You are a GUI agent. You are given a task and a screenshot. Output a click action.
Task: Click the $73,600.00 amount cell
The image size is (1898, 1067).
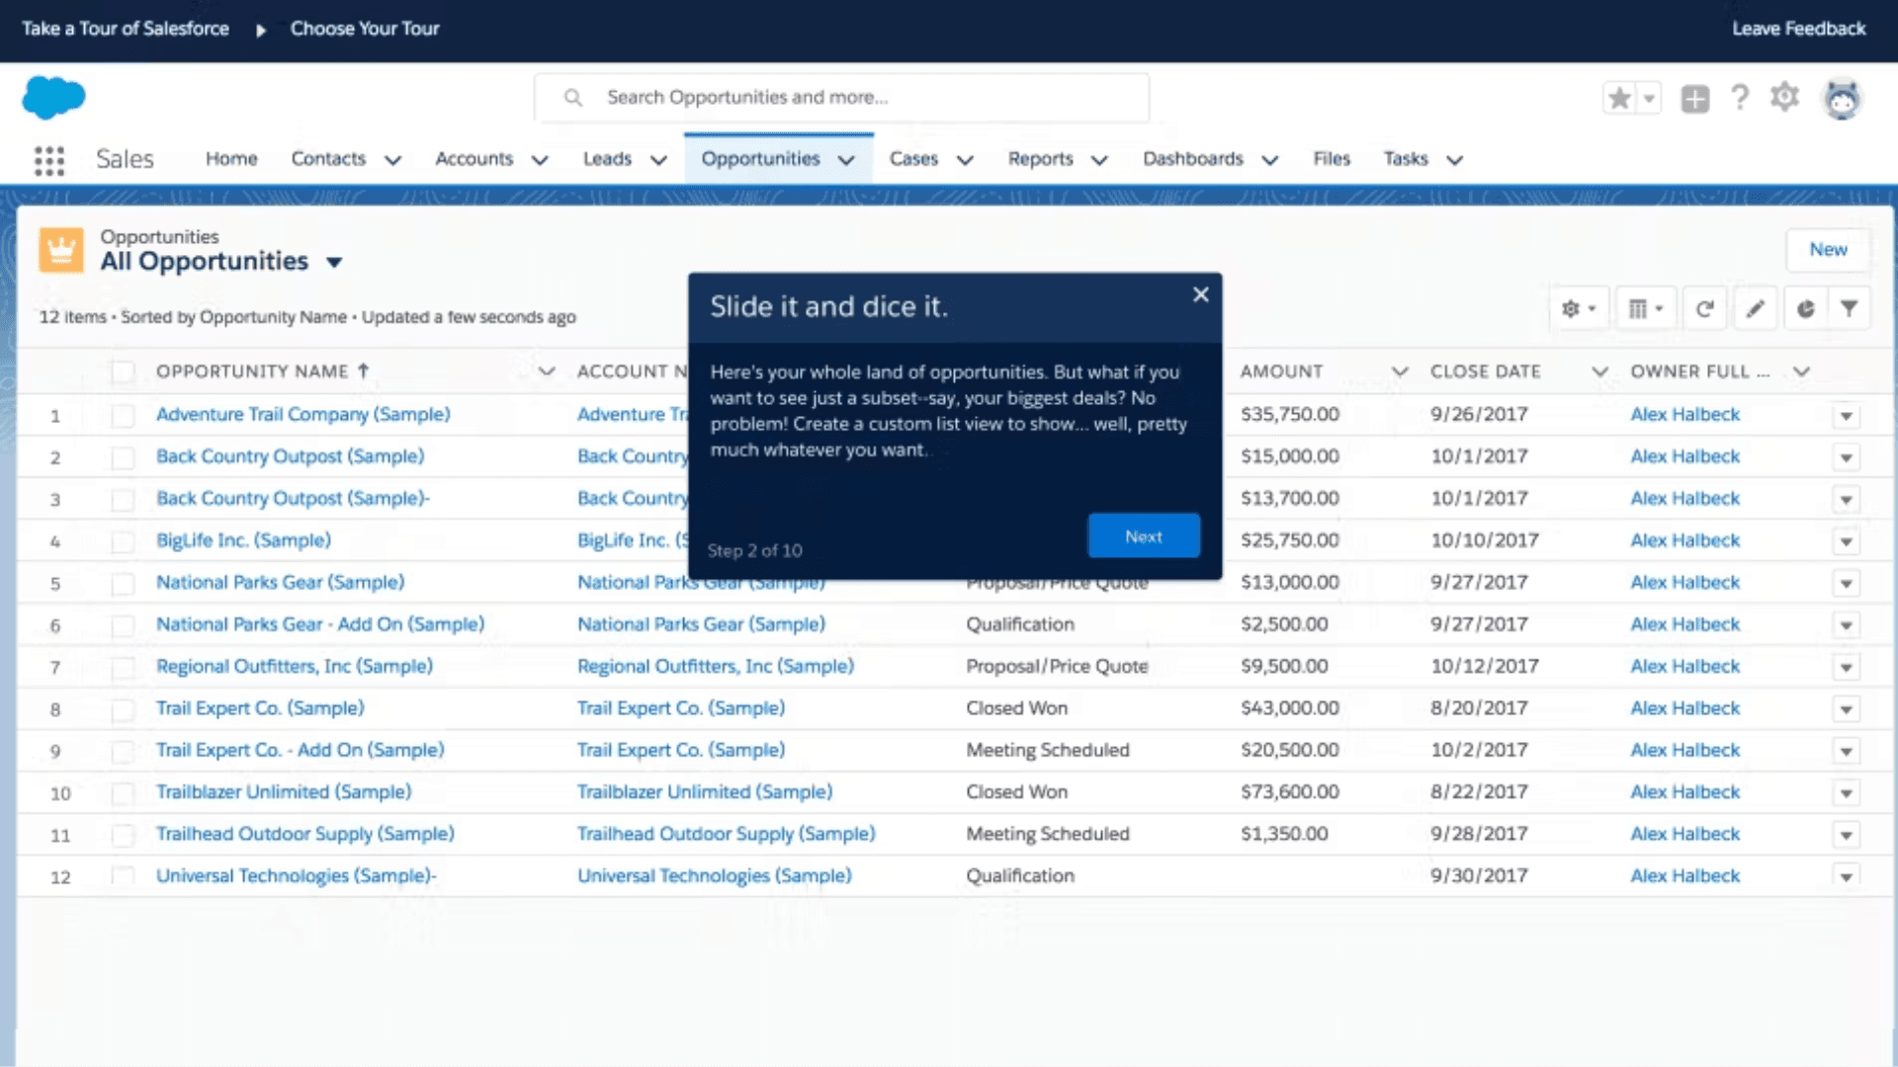pos(1290,792)
